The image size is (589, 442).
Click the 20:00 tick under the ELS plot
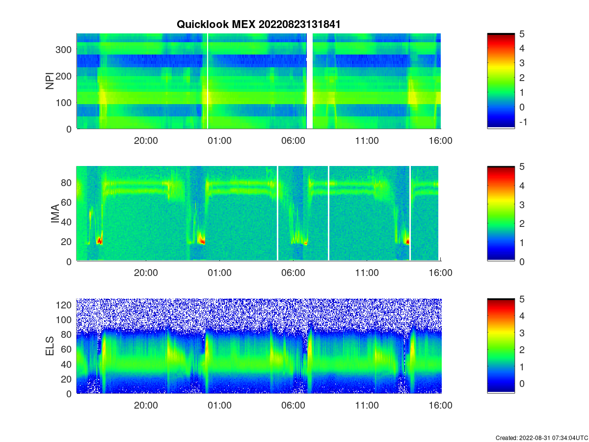tap(146, 406)
